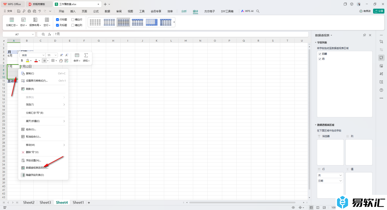Open the font color dropdown arrow
387x210 pixels.
pos(39,61)
